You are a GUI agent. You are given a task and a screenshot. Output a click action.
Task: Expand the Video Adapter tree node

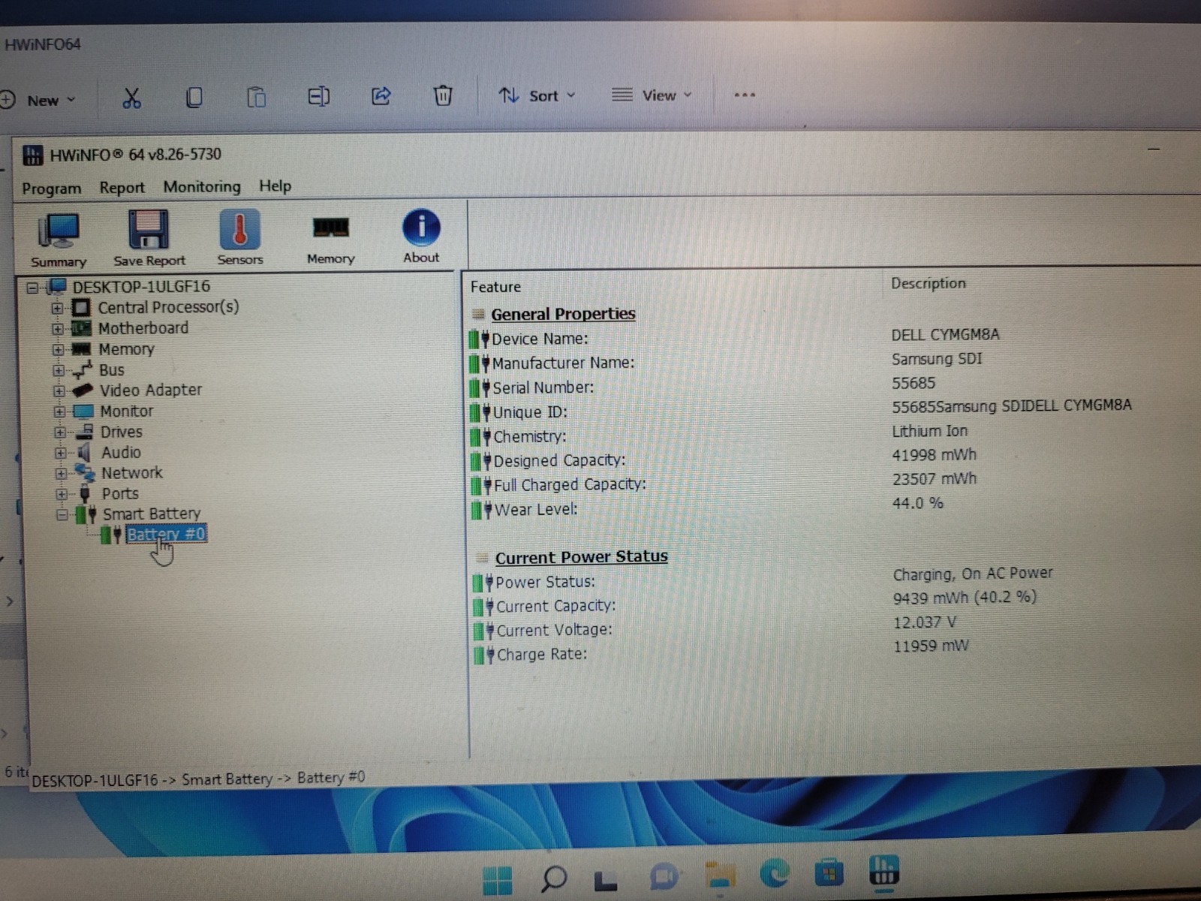click(59, 391)
